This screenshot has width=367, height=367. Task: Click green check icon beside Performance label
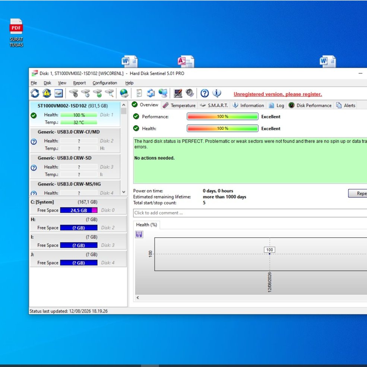(136, 116)
